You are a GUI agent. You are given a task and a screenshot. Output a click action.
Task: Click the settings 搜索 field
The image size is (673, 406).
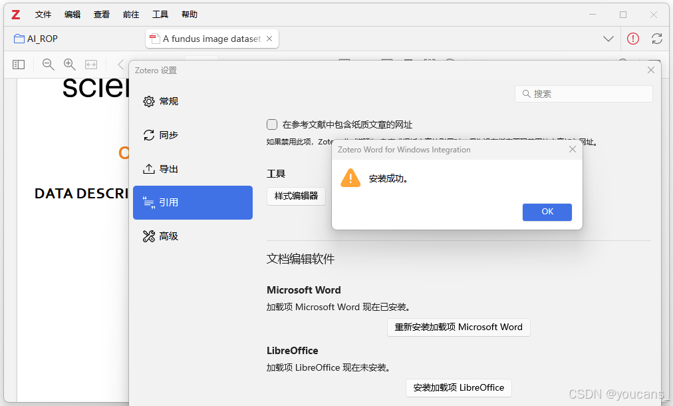click(x=584, y=94)
